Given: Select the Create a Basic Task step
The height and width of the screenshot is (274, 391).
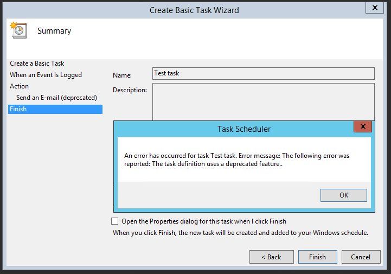Looking at the screenshot, I should click(x=37, y=63).
